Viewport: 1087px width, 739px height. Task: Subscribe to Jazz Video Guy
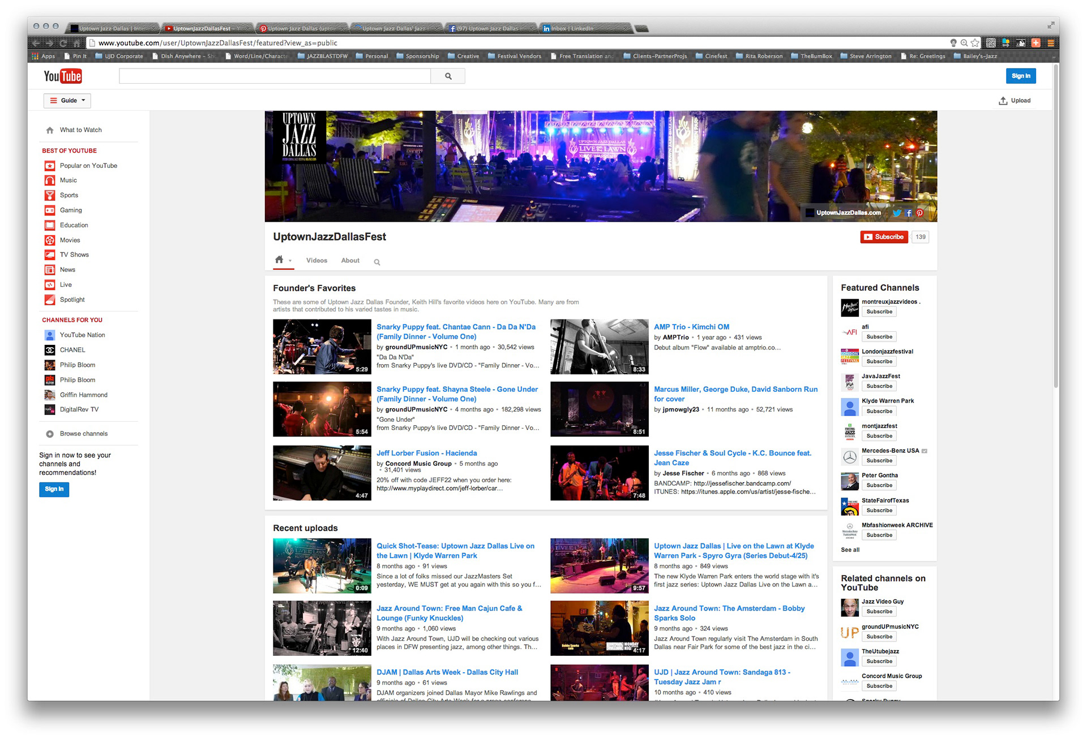point(879,612)
